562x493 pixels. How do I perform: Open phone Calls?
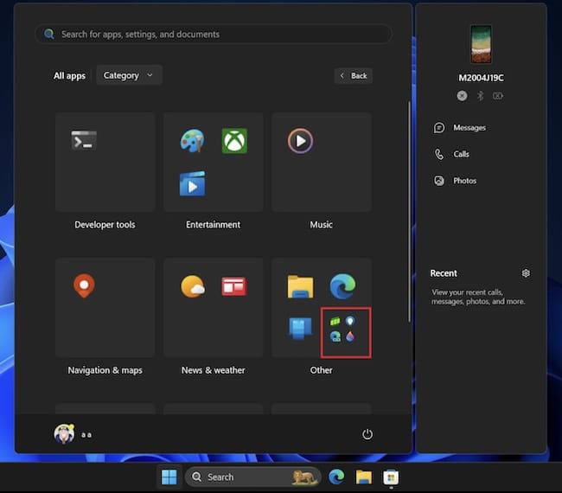pos(451,154)
